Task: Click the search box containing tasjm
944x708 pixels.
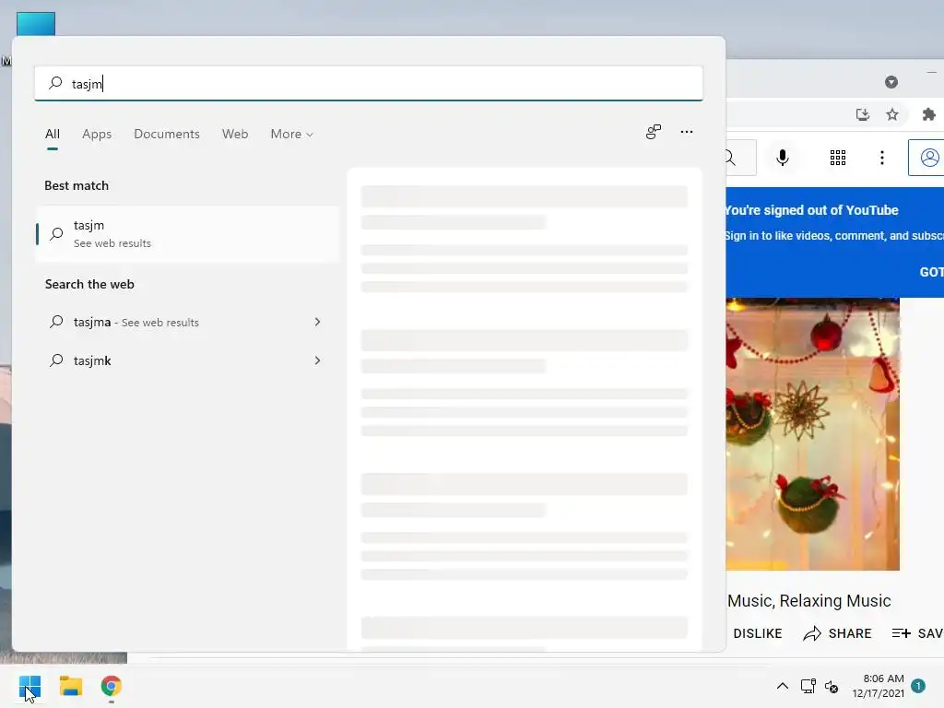Action: tap(369, 83)
